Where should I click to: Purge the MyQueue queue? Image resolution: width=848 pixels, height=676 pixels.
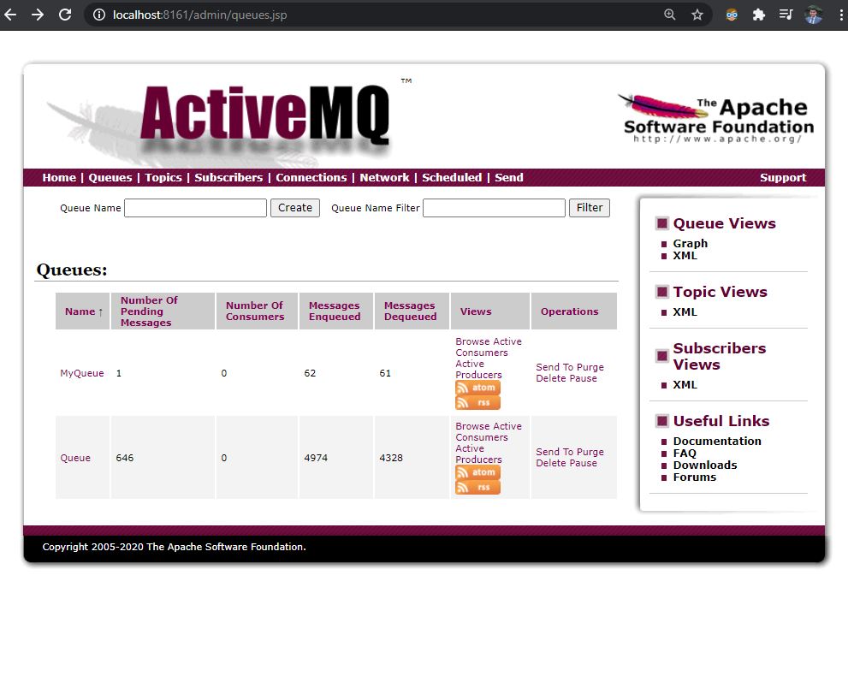[590, 367]
